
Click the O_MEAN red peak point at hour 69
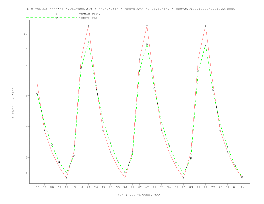(x=206, y=26)
